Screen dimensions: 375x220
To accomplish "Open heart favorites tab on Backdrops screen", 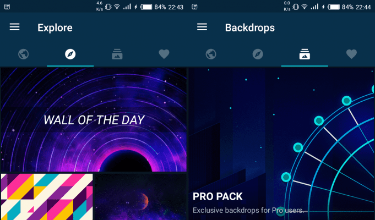I will click(351, 54).
